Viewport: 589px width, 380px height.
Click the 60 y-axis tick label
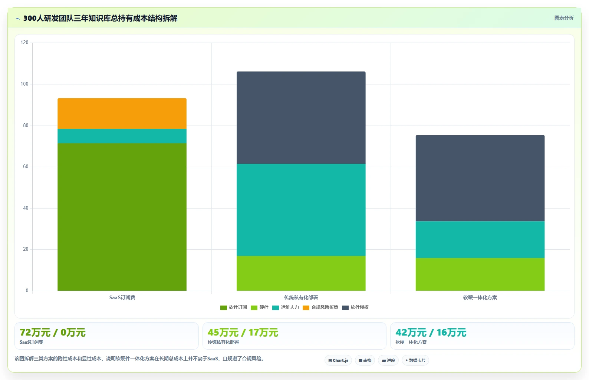[26, 167]
